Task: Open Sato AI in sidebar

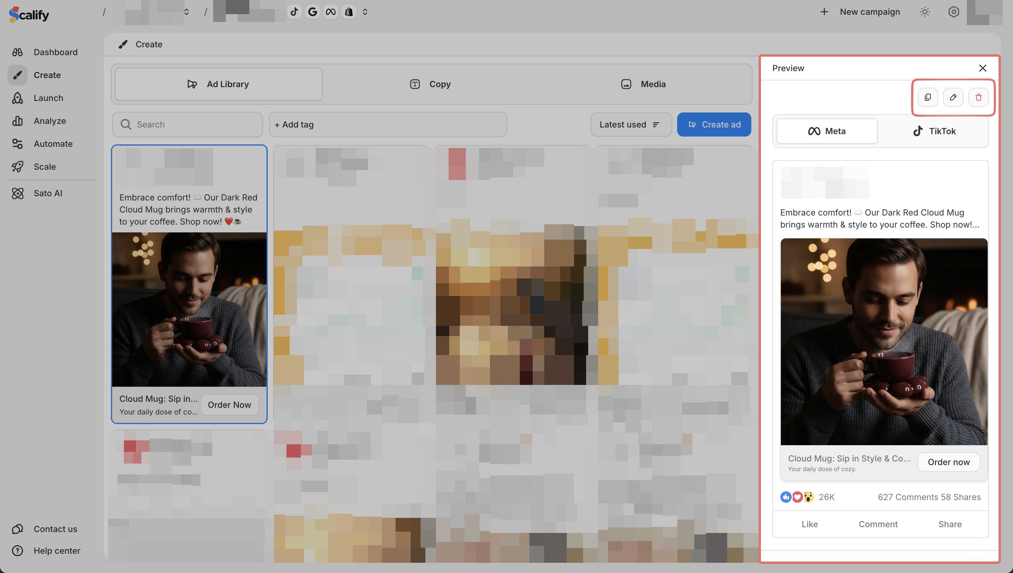Action: coord(48,193)
